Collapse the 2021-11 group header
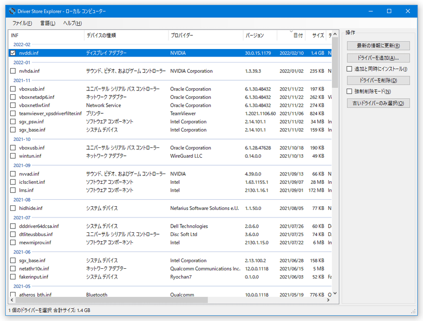 point(22,80)
